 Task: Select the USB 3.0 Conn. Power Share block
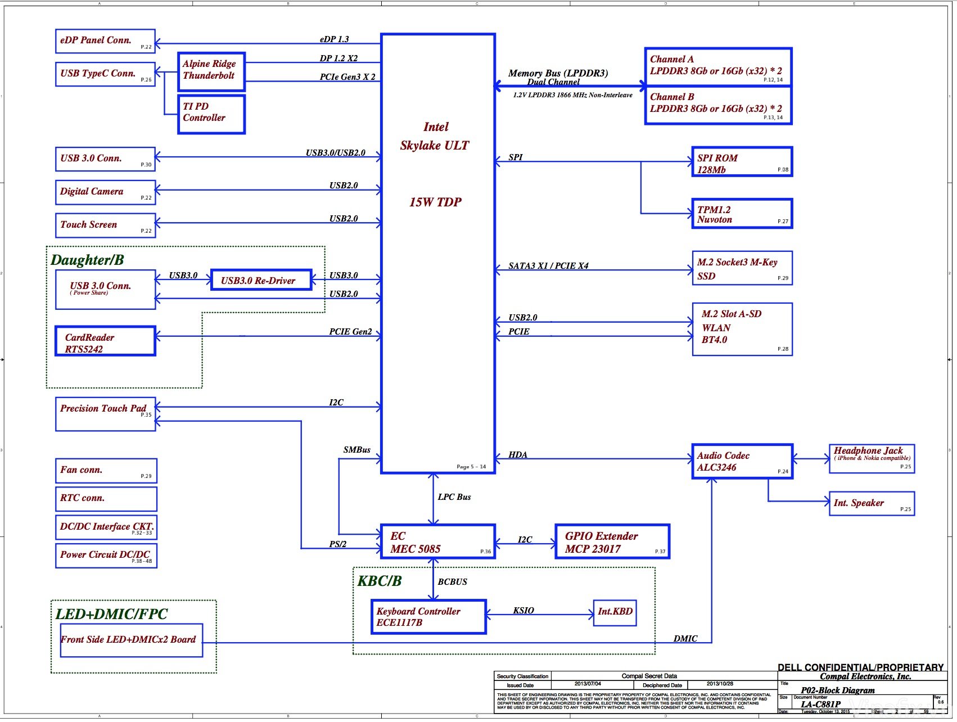(x=105, y=290)
